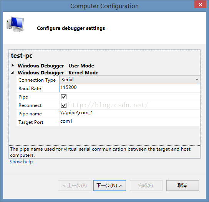Select the Windows Debugger - Kernel Mode heading
This screenshot has width=209, height=202.
click(x=58, y=72)
